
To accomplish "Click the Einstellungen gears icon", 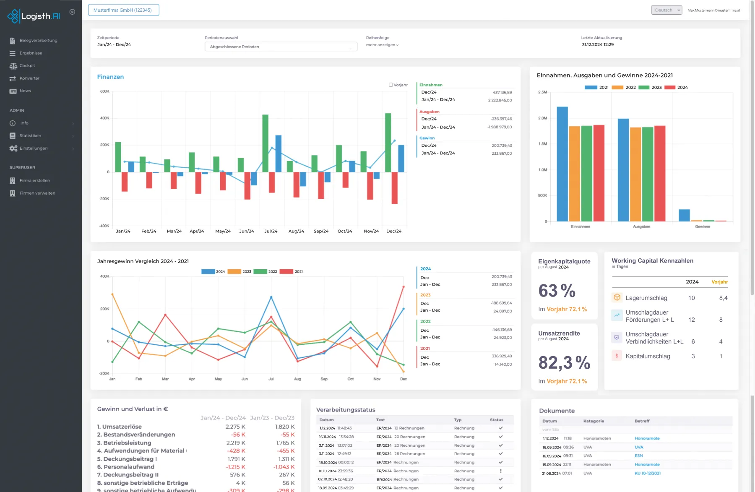I will pyautogui.click(x=13, y=148).
